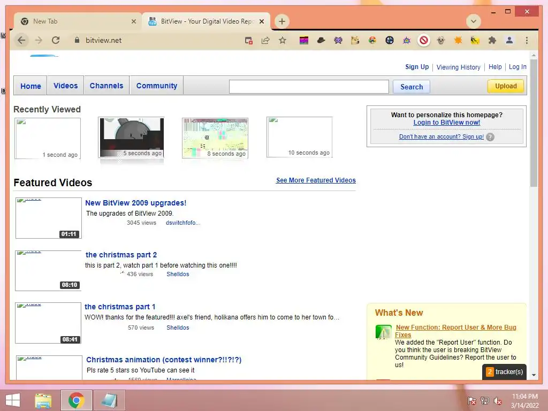Open the Home navigation tab

(31, 86)
